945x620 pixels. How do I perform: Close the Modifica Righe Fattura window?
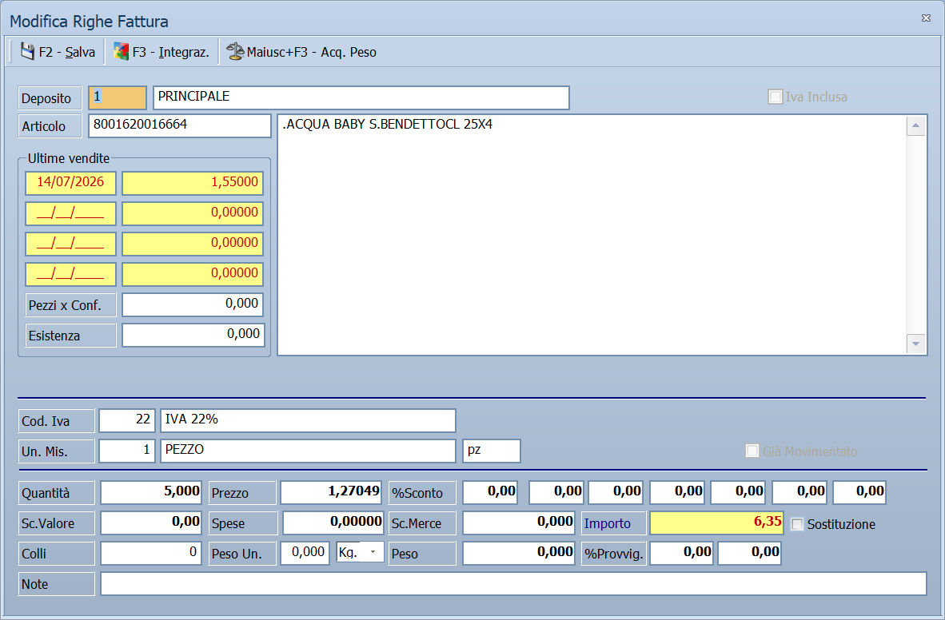coord(927,18)
